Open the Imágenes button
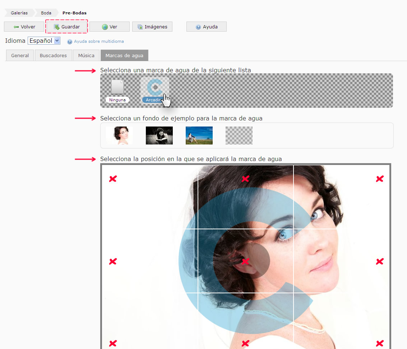The width and height of the screenshot is (407, 349). pos(152,27)
